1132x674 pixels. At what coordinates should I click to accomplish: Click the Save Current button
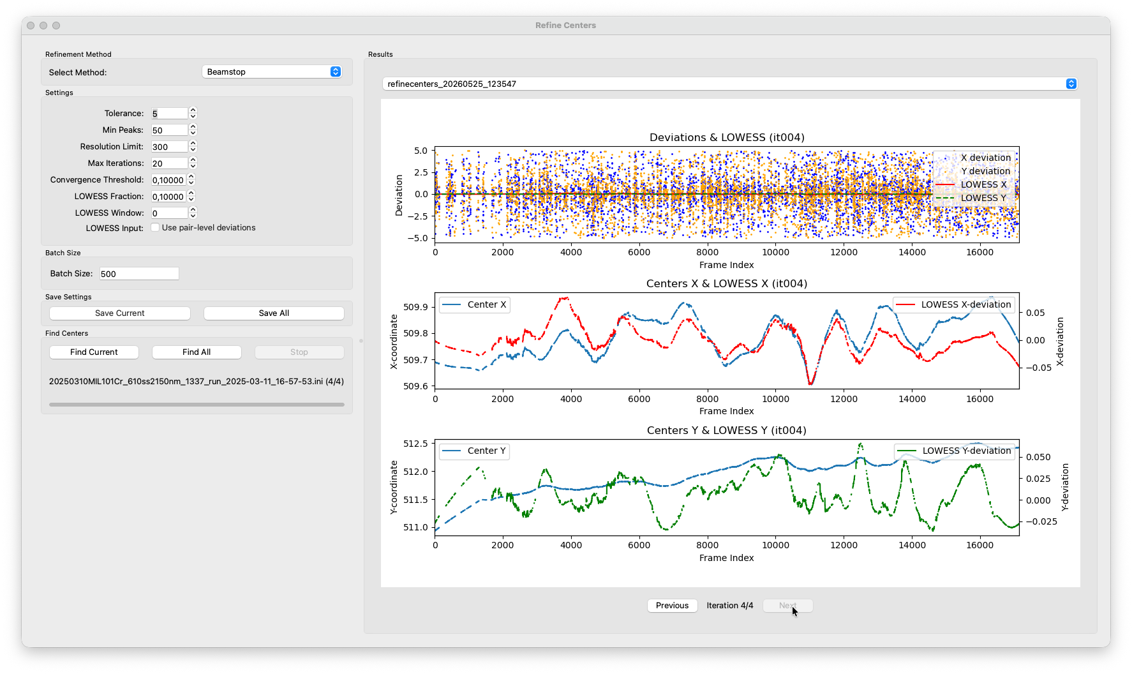tap(120, 313)
